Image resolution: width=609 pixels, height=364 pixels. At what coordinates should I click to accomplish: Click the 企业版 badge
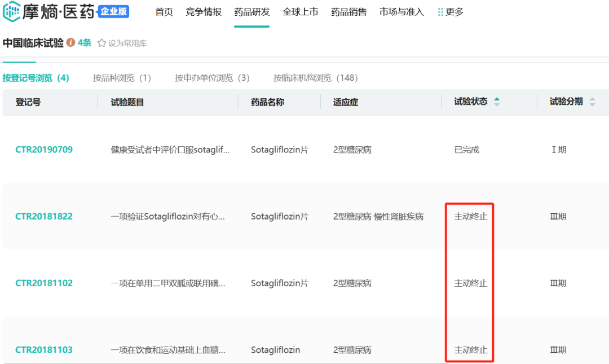[113, 12]
